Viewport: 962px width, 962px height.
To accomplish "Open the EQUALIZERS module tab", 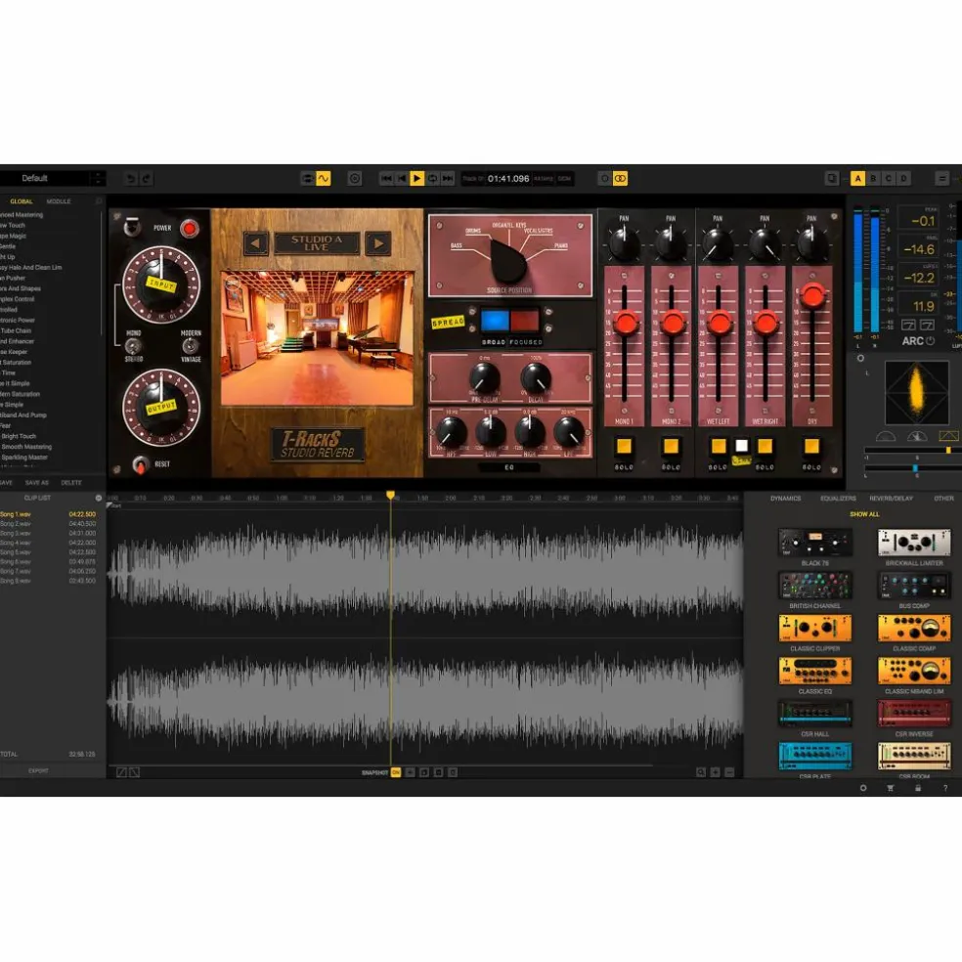I will click(x=838, y=499).
